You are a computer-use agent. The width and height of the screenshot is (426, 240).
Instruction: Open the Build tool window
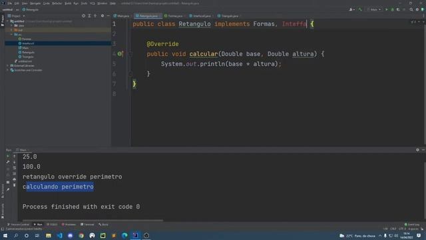point(103,225)
